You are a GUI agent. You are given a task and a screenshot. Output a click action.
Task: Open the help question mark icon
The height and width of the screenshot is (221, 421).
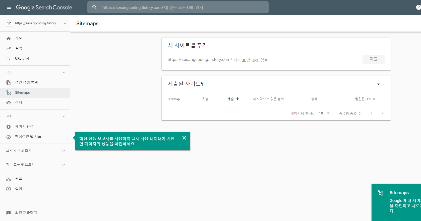[x=418, y=7]
